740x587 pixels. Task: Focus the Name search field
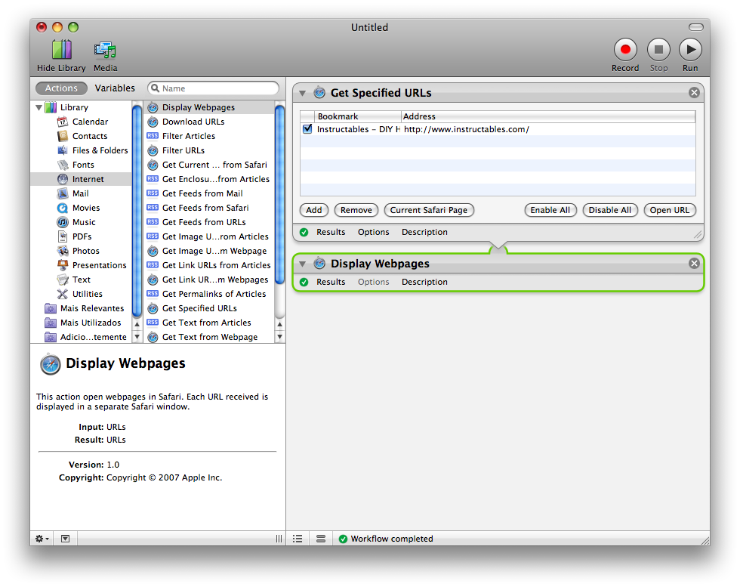[x=213, y=88]
